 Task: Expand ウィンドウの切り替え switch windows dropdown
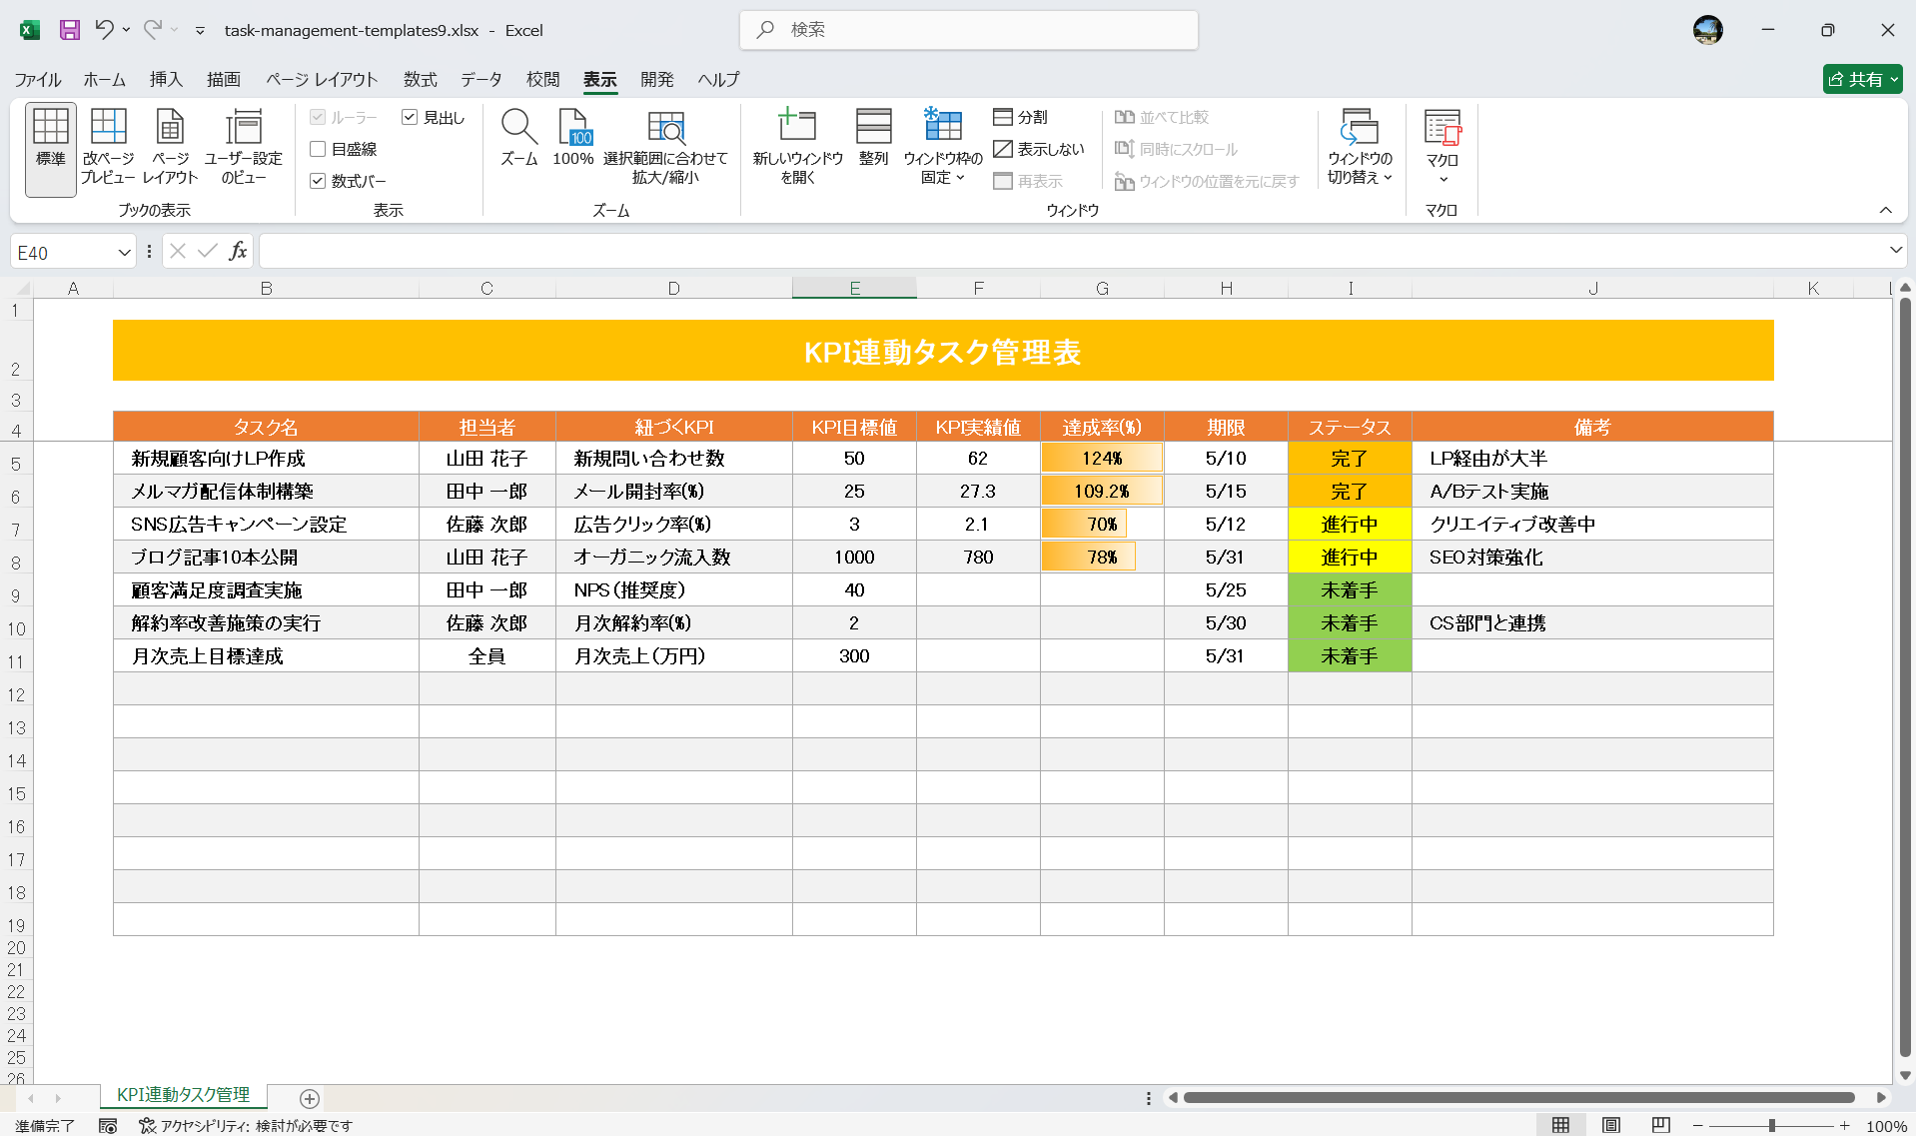(1360, 148)
